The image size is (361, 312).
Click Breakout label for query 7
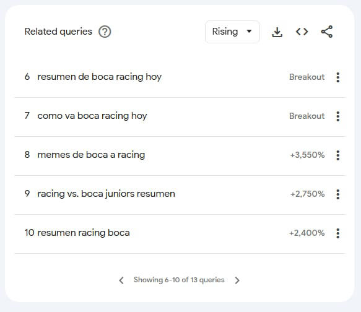click(307, 116)
